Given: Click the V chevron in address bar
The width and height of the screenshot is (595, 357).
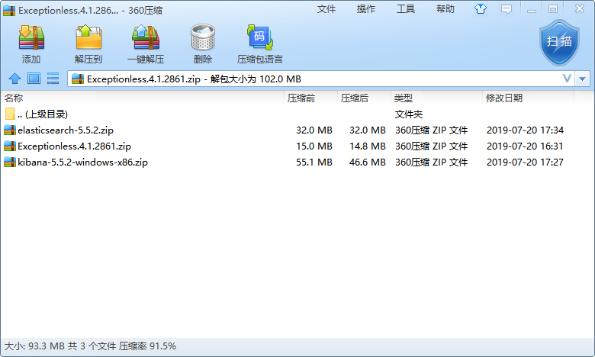Looking at the screenshot, I should (x=567, y=79).
